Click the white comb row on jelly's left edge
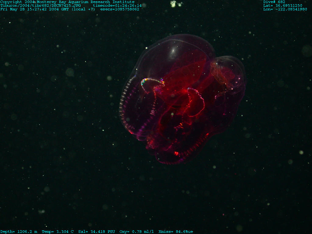Screen dimensions: 312x234 [123, 104]
